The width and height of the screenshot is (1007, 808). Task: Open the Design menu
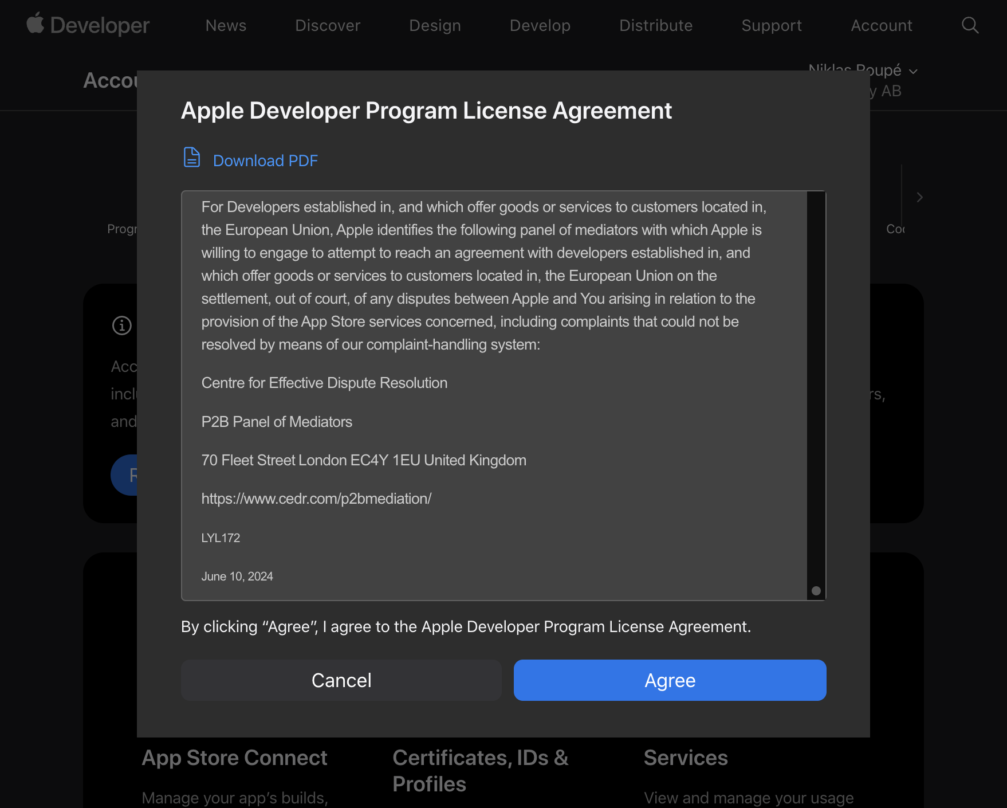[x=435, y=25]
